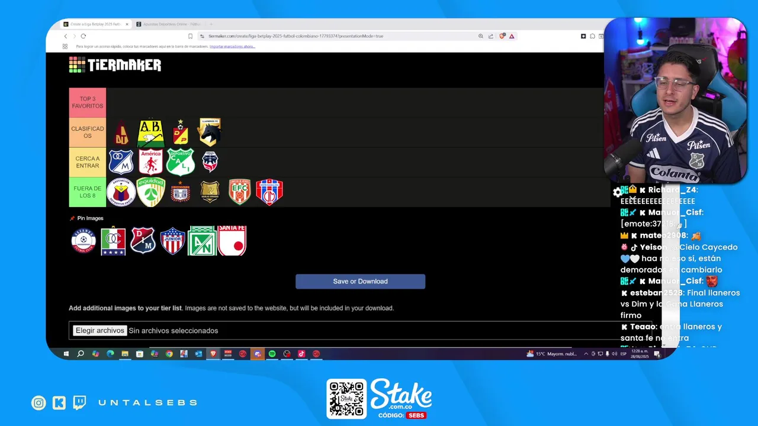Select the Envigado EFC crest
Screen dimensions: 758x426
click(240, 192)
